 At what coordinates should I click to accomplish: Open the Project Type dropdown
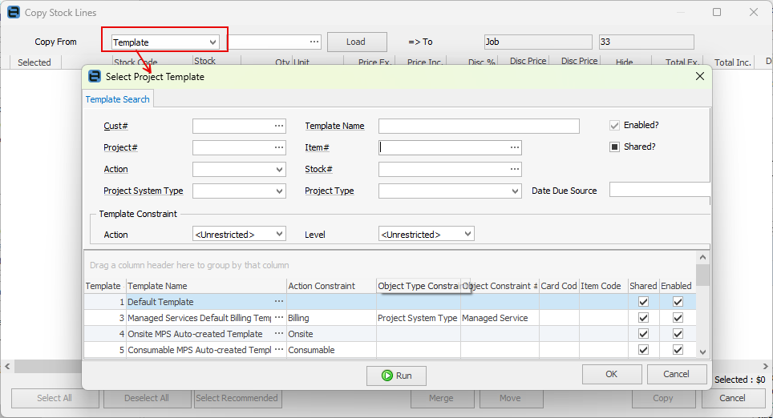pos(515,191)
